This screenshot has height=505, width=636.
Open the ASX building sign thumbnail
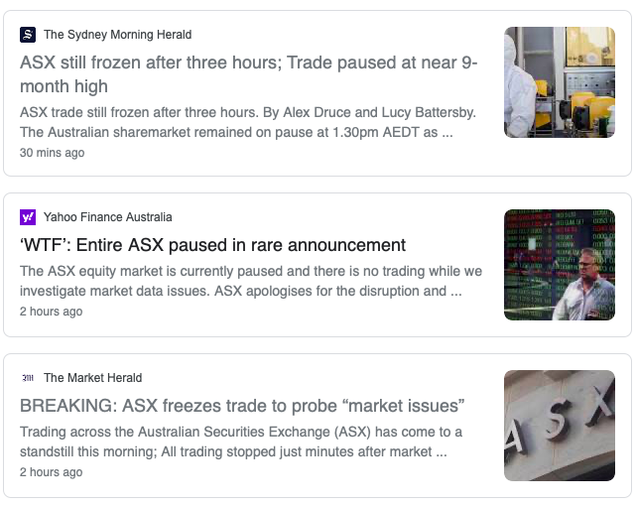[559, 426]
